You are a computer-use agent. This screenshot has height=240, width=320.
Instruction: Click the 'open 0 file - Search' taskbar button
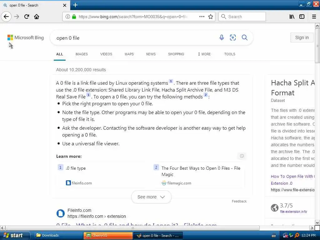pos(158,236)
